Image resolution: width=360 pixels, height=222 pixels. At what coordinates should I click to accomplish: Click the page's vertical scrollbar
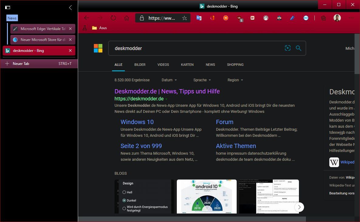[357, 54]
